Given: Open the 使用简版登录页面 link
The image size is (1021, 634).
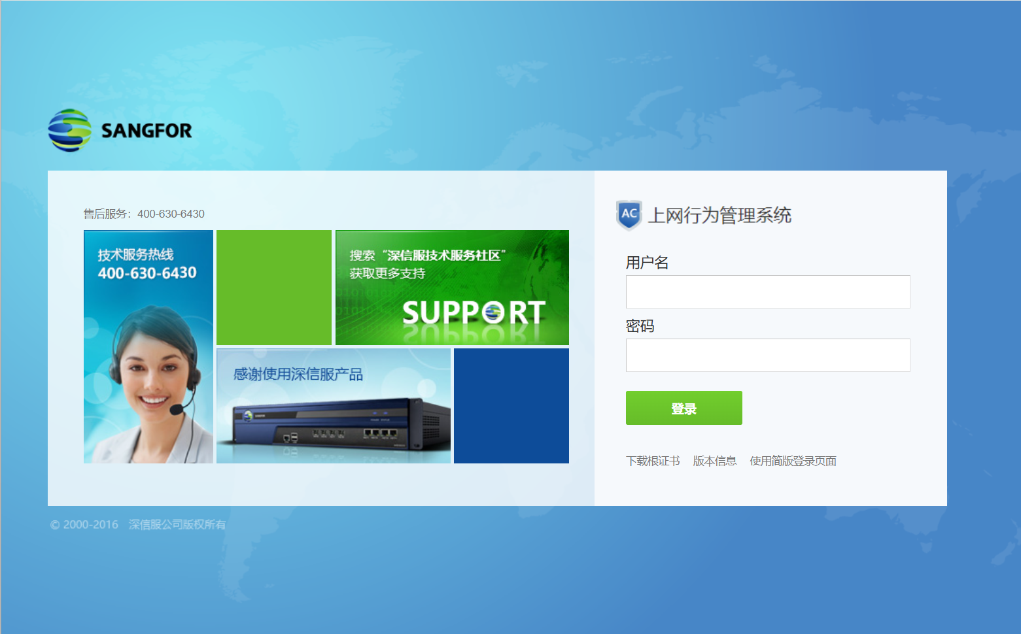Looking at the screenshot, I should pyautogui.click(x=793, y=461).
